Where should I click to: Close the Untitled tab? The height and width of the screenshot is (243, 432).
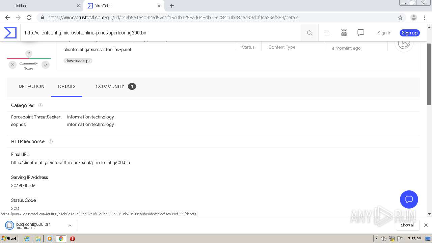[78, 6]
